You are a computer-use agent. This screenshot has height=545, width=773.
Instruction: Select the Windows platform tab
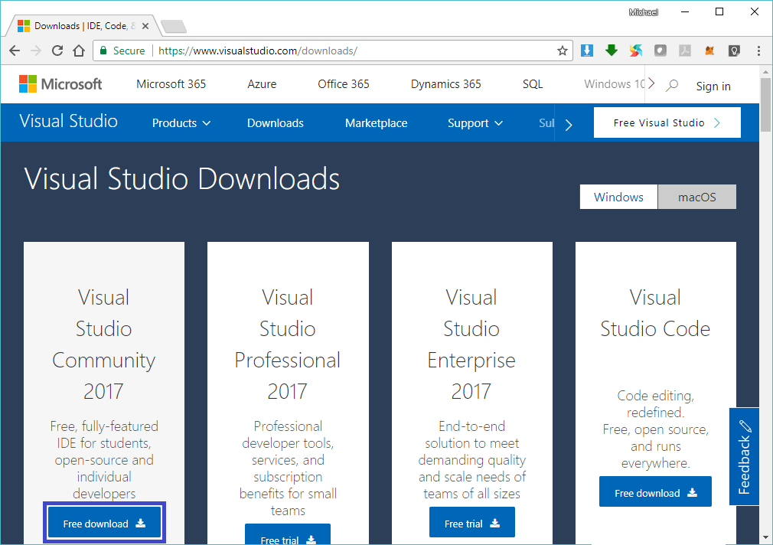click(x=618, y=197)
